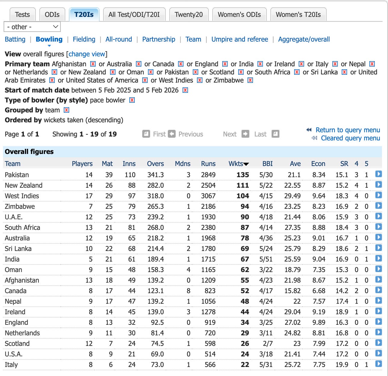Open the Team records link
This screenshot has height=376, width=388.
(x=193, y=39)
